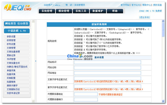Screen dimensions: 167x105
Task: Collapse sidebar with the blue arrow handle
Action: [36, 61]
